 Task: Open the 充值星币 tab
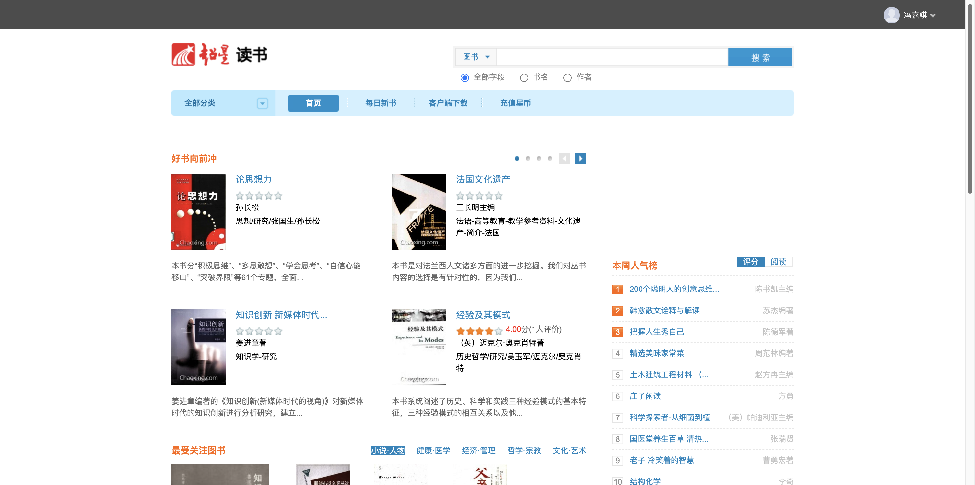[x=515, y=103]
